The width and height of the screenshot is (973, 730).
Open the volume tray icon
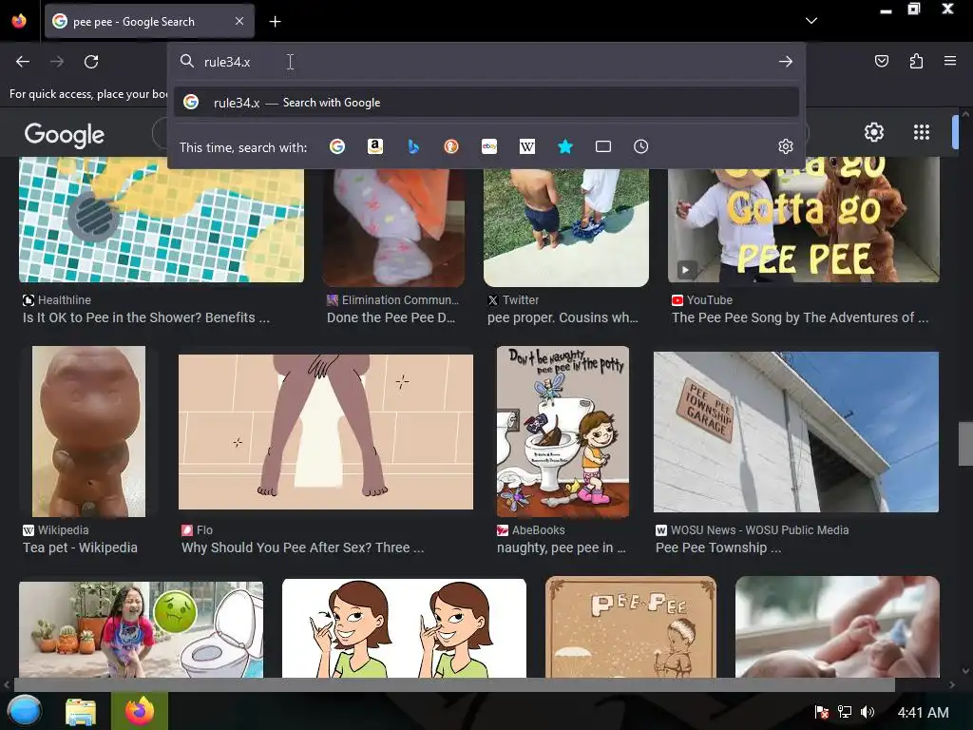pyautogui.click(x=868, y=712)
